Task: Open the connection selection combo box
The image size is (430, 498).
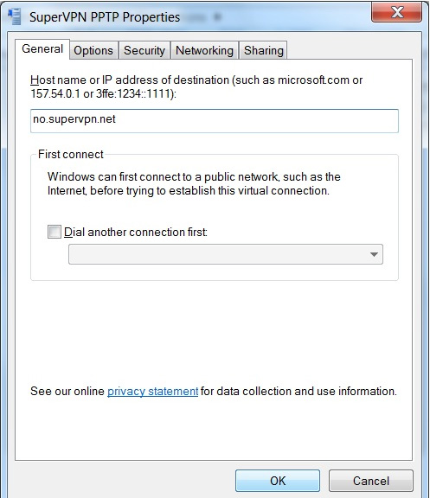Action: (226, 254)
